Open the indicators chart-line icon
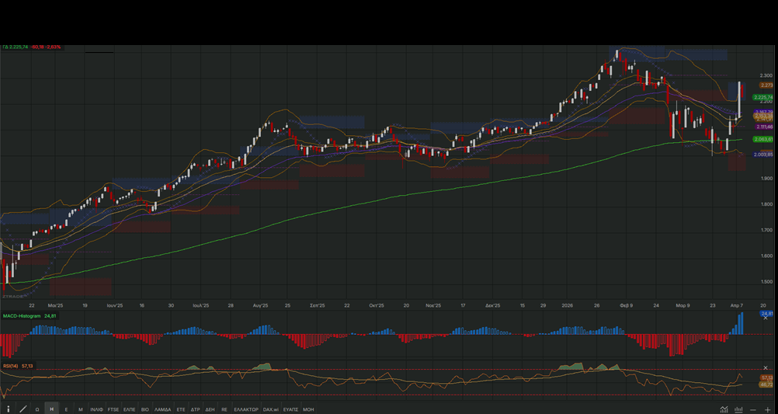Screen dimensions: 778x414 tap(724, 409)
